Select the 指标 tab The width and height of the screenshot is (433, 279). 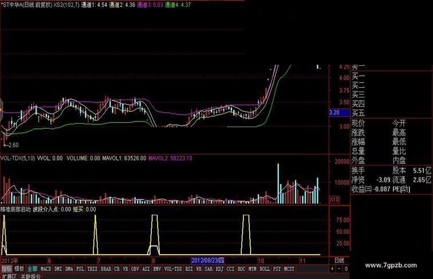click(x=6, y=269)
